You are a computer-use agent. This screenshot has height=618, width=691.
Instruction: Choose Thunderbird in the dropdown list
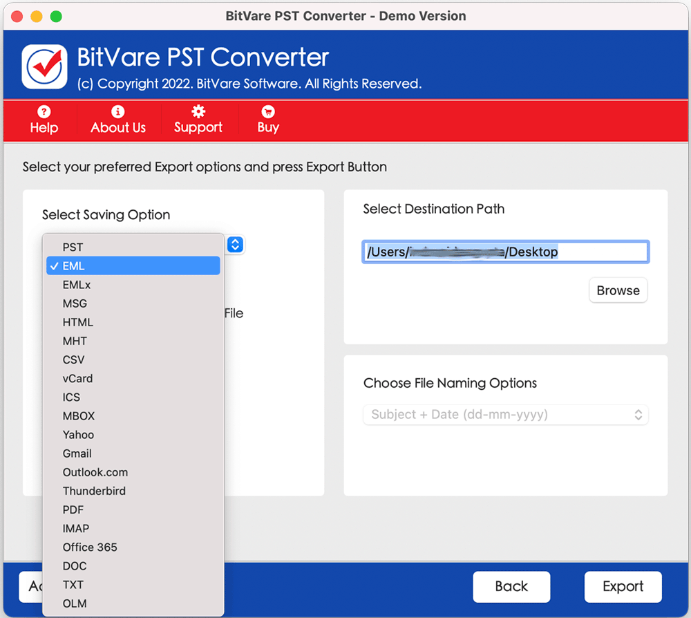click(94, 491)
